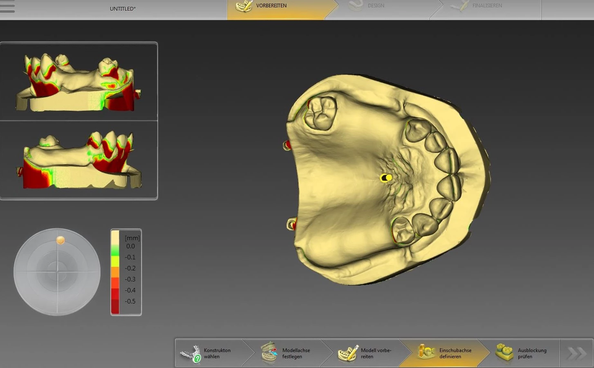
Task: Select the upper side-view model thumbnail
Action: click(x=78, y=82)
